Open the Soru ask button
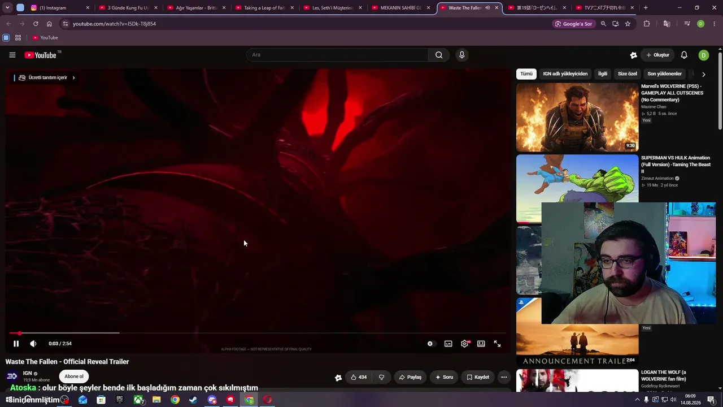The width and height of the screenshot is (723, 407). click(444, 377)
